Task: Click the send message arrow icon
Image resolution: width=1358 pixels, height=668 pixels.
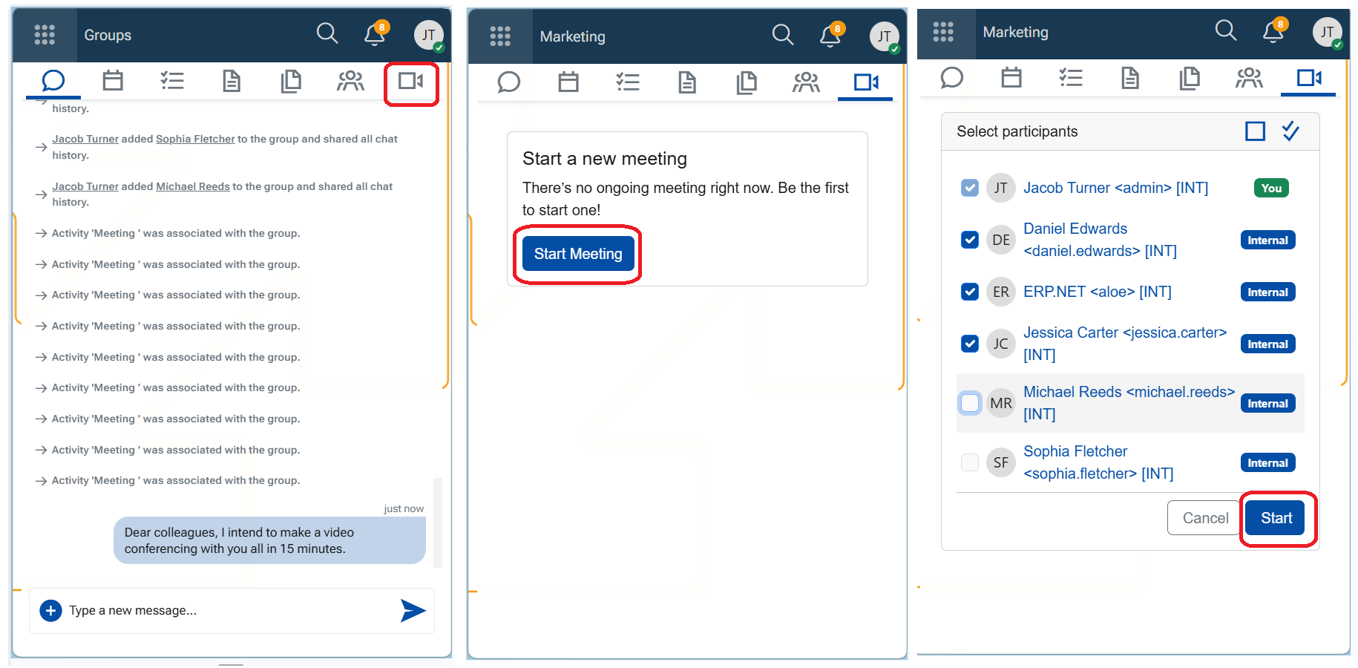Action: pyautogui.click(x=413, y=610)
